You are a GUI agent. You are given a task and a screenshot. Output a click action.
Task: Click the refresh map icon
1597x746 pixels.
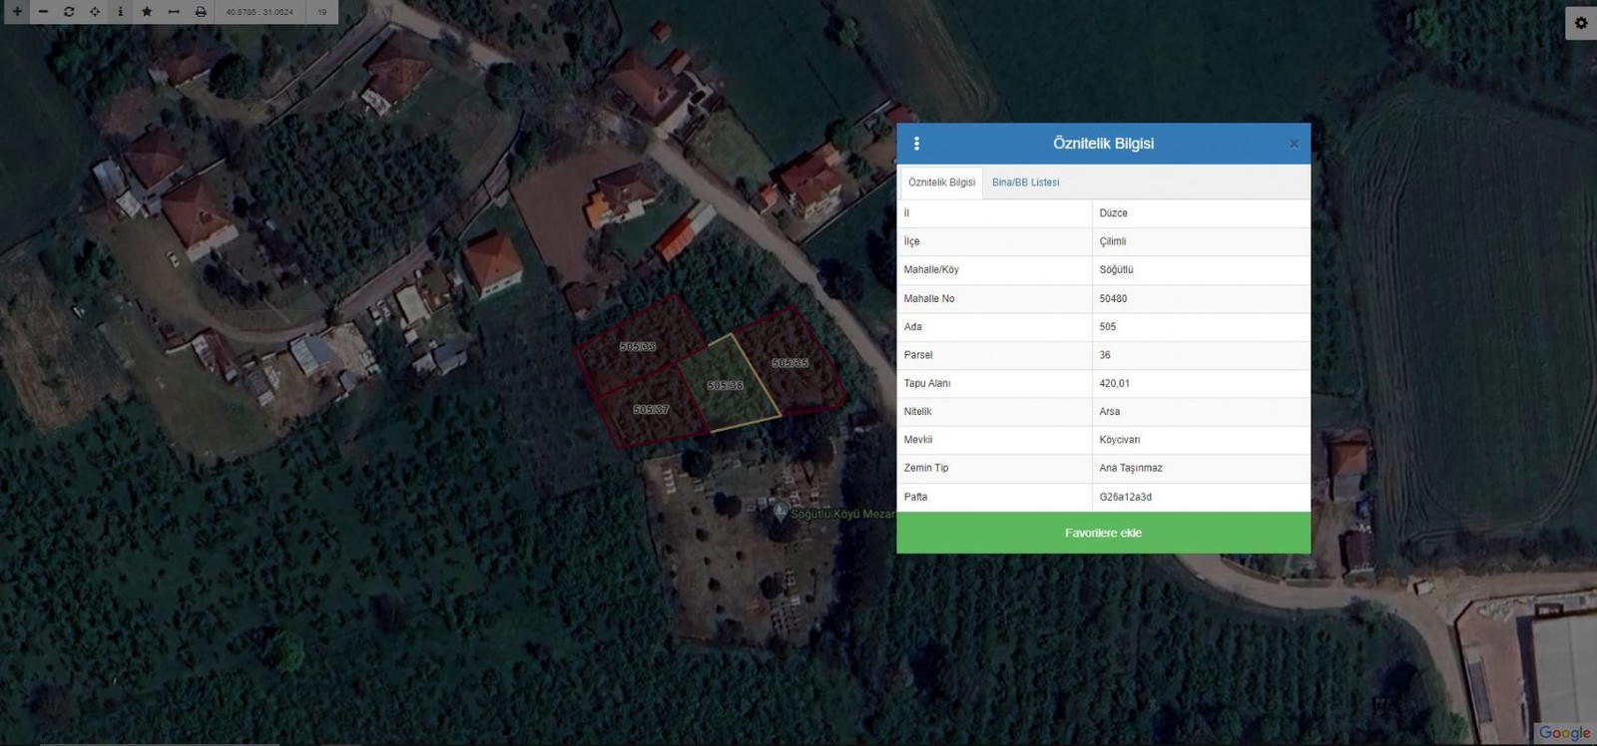pyautogui.click(x=69, y=12)
